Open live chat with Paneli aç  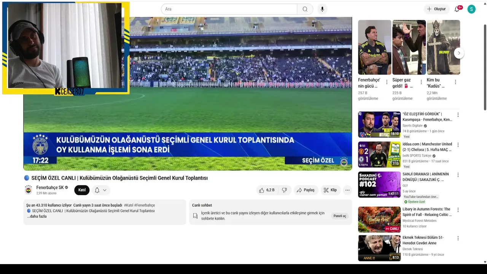click(x=340, y=216)
